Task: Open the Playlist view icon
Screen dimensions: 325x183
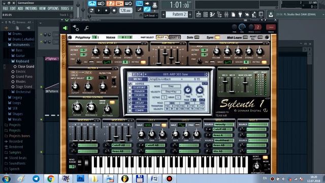Action: click(x=199, y=15)
